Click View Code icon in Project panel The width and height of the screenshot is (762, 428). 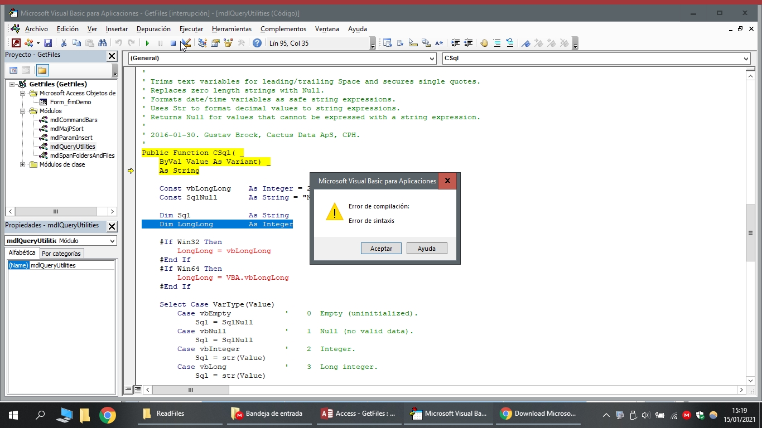click(x=13, y=70)
